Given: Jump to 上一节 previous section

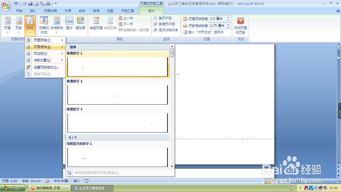Looking at the screenshot, I should coord(126,18).
